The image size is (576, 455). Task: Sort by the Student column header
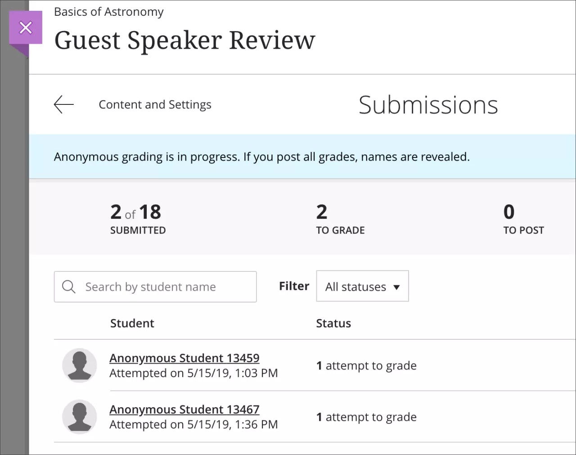coord(132,323)
